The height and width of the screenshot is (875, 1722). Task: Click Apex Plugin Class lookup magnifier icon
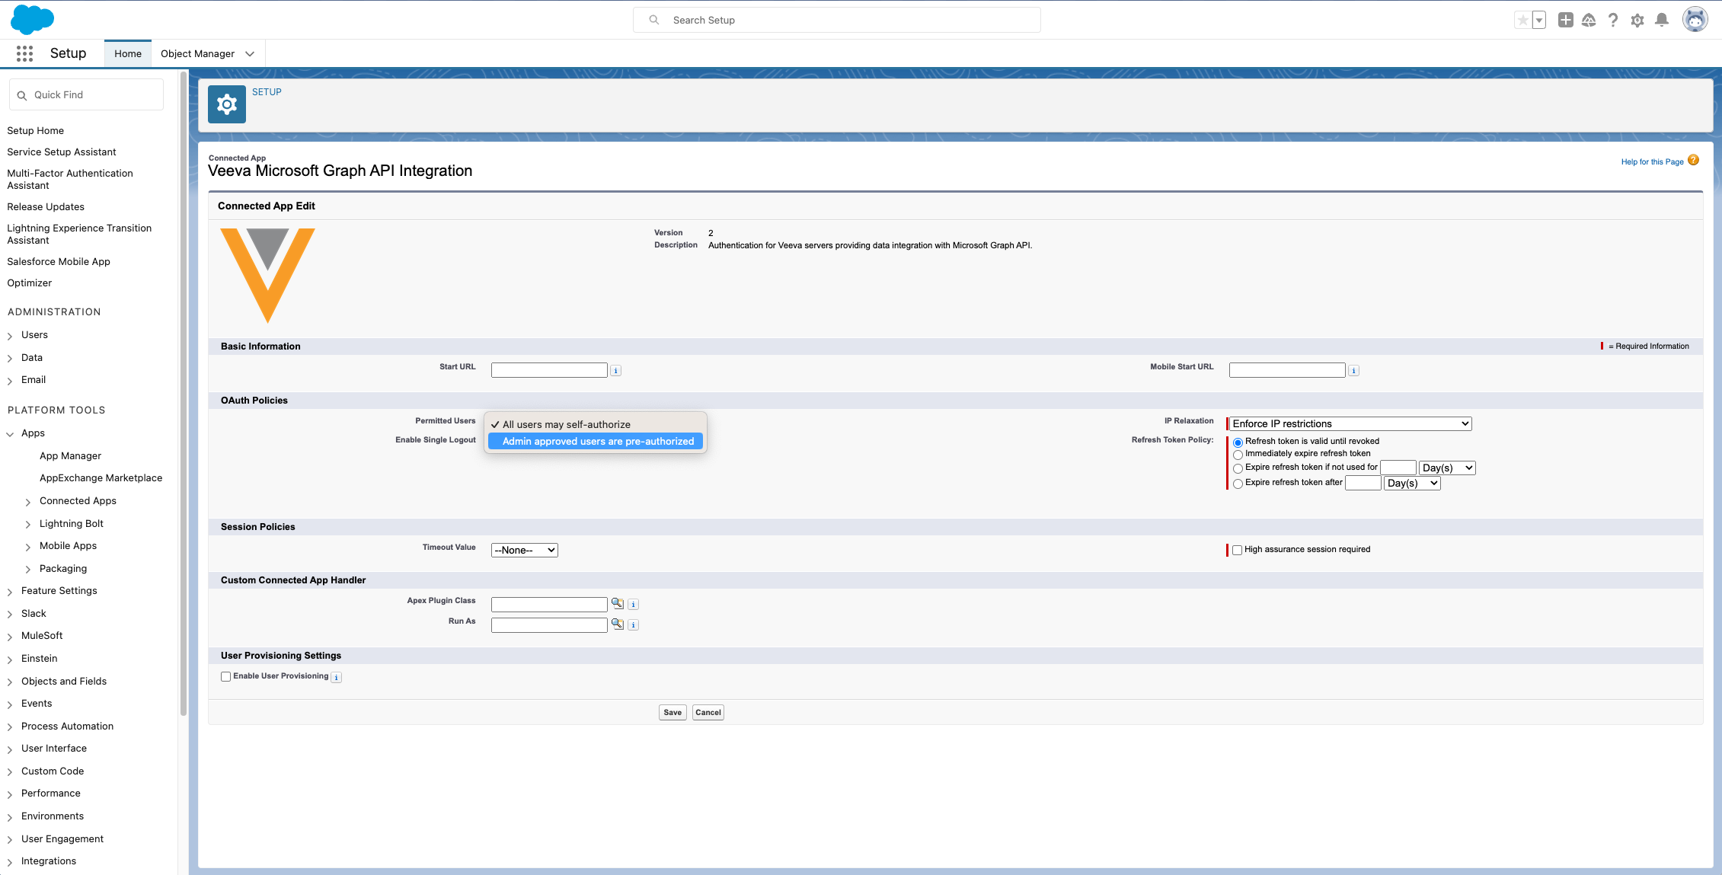tap(618, 604)
